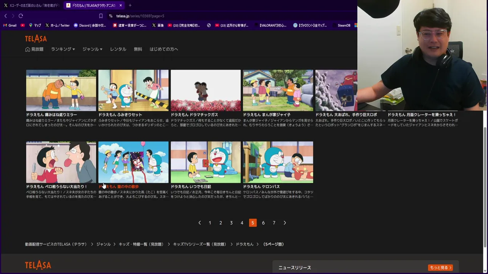The image size is (488, 274).
Task: Expand the ジャンル dropdown
Action: click(x=93, y=49)
